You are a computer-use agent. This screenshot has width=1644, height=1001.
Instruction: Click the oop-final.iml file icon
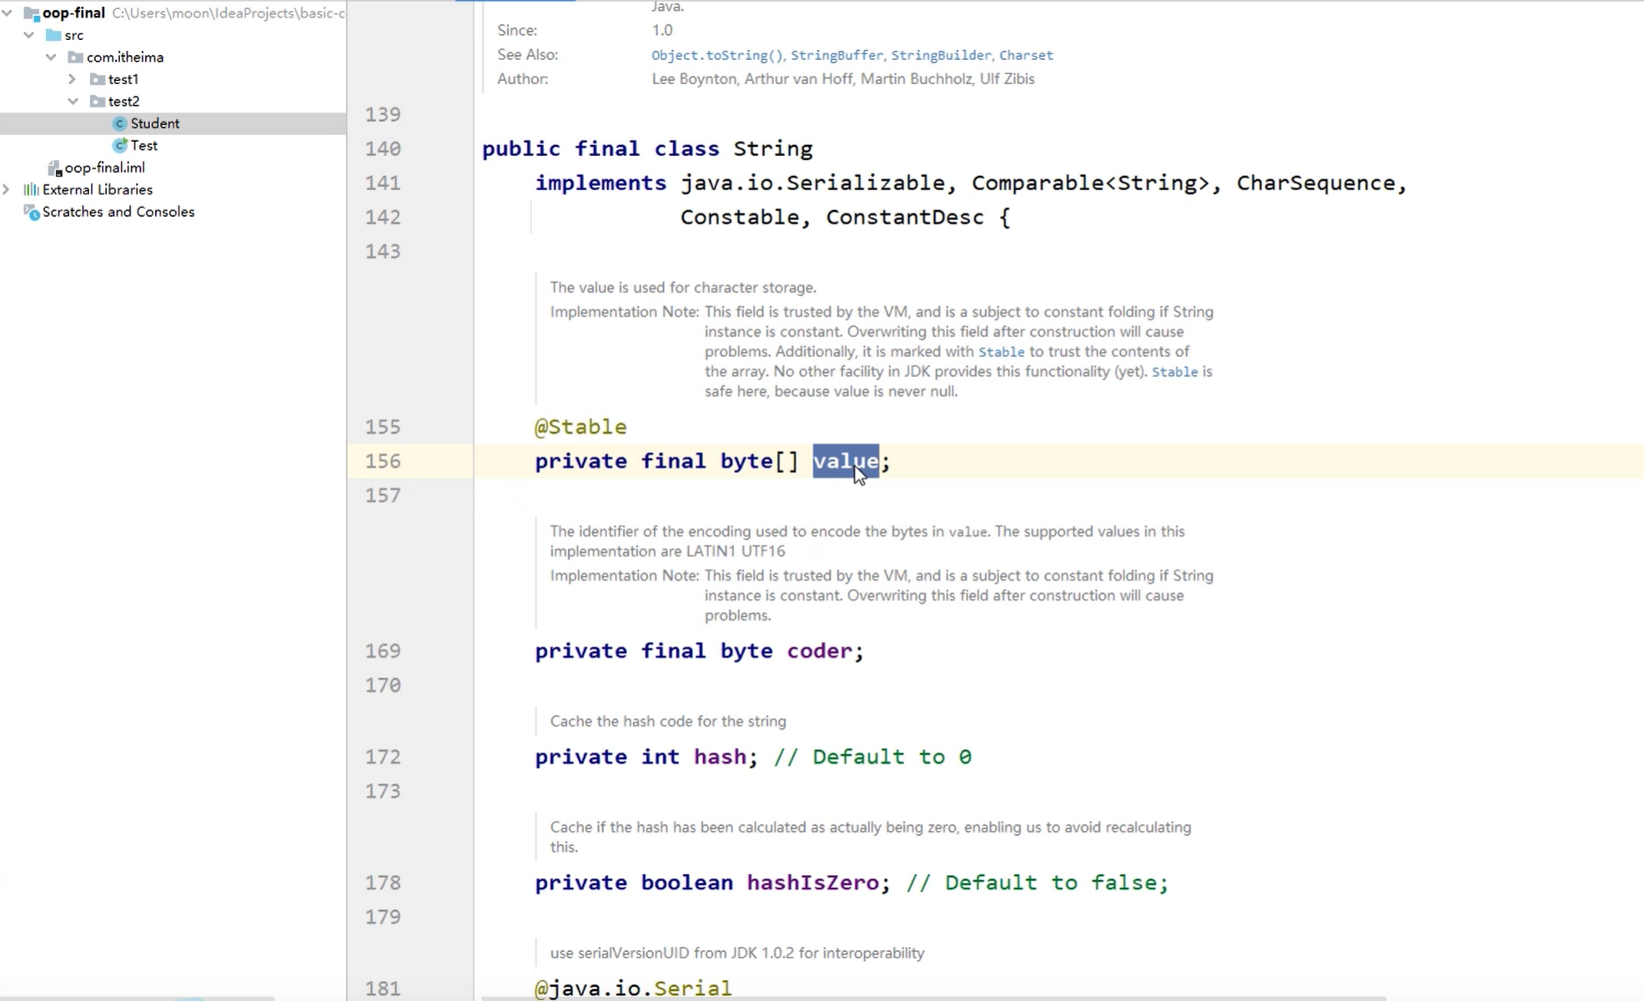click(x=54, y=168)
